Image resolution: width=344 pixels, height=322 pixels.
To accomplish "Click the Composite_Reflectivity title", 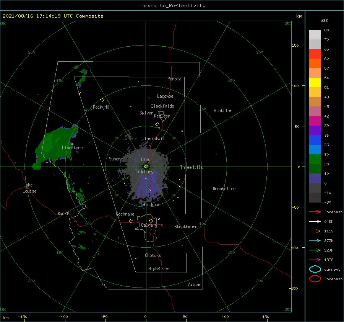I will (172, 6).
